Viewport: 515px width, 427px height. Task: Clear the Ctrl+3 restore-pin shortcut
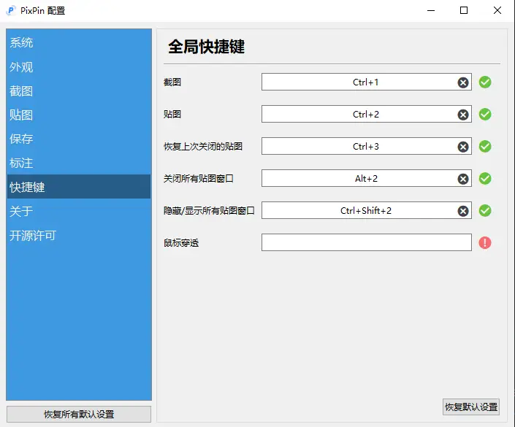click(463, 147)
